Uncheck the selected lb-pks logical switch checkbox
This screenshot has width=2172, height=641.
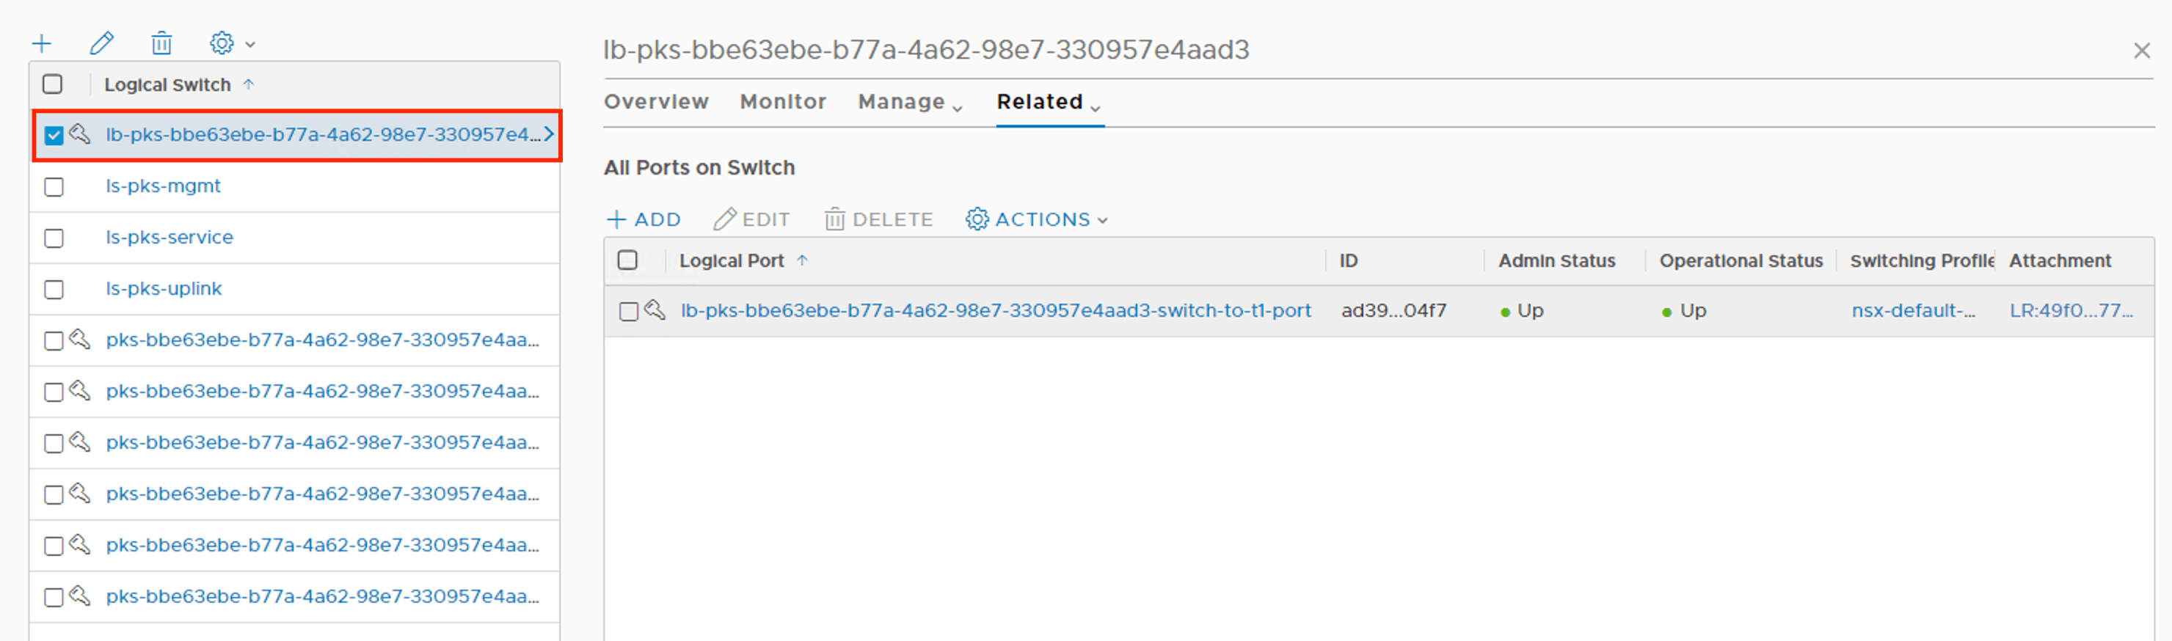[x=54, y=135]
